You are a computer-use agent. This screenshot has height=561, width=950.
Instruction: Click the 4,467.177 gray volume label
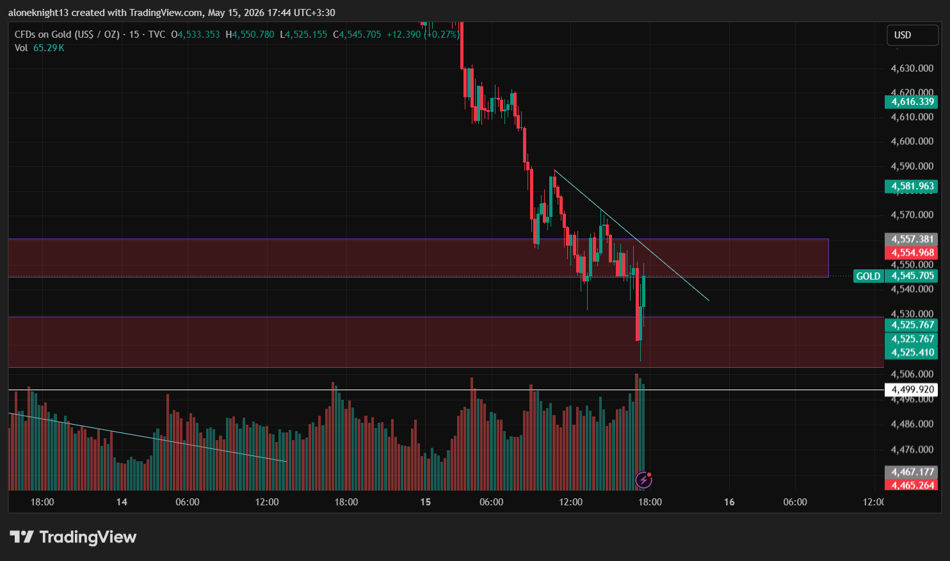pos(911,472)
